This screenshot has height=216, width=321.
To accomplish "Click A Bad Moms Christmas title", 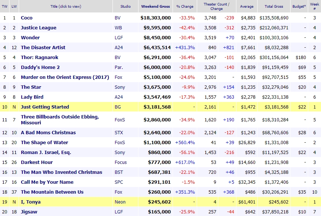I will pyautogui.click(x=48, y=133).
